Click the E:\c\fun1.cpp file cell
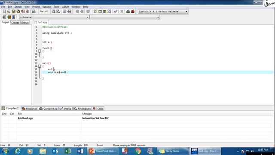The width and height of the screenshot is (275, 155). coord(25,118)
